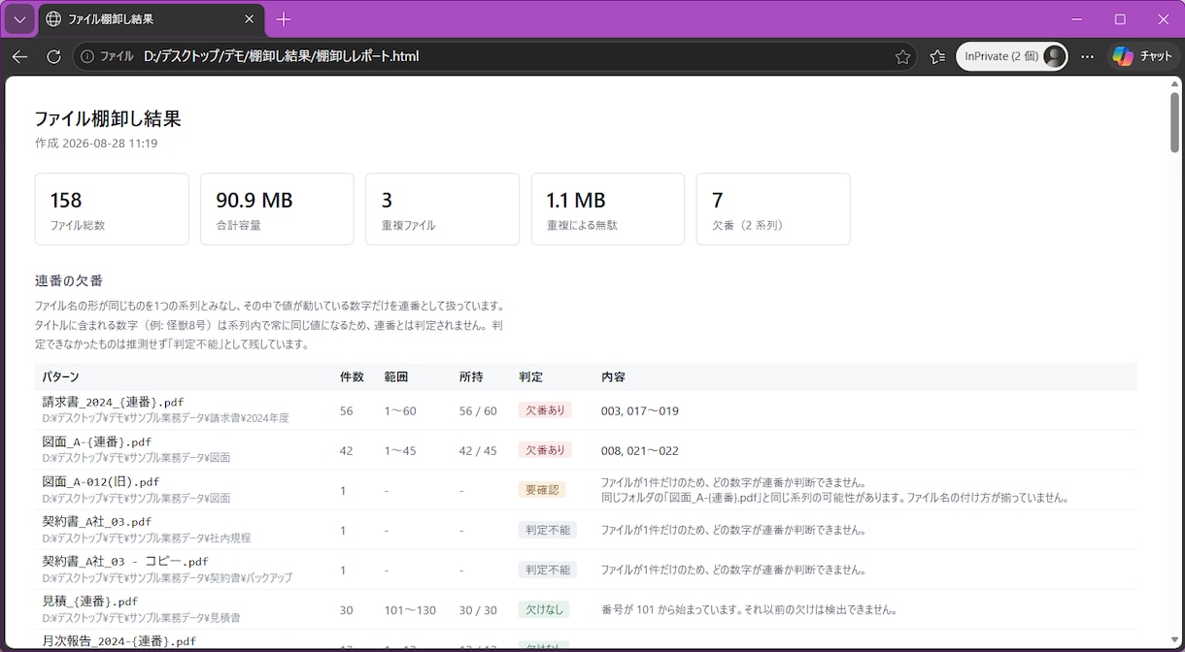The image size is (1185, 652).
Task: Click the 判定 column header
Action: pyautogui.click(x=530, y=376)
